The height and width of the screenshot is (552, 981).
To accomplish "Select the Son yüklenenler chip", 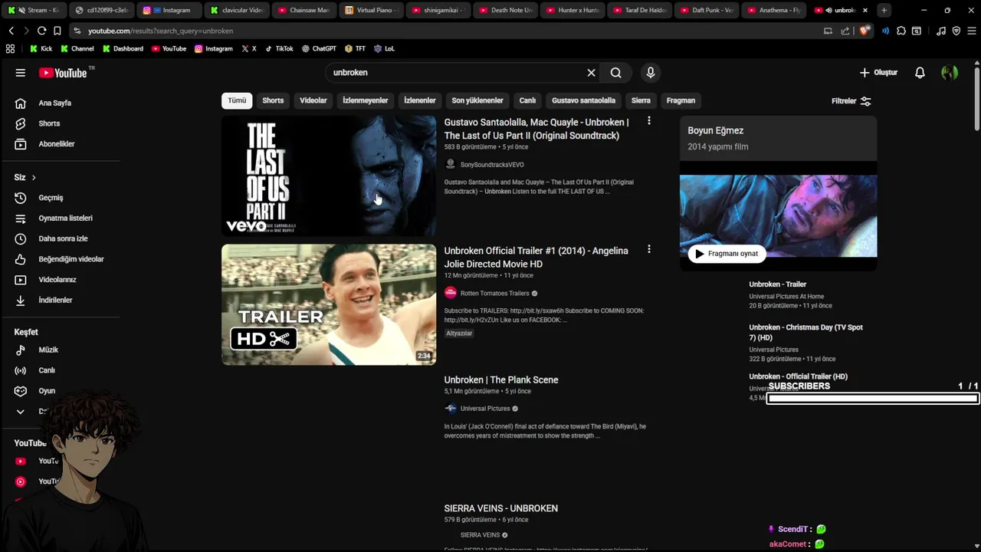I will [x=477, y=100].
